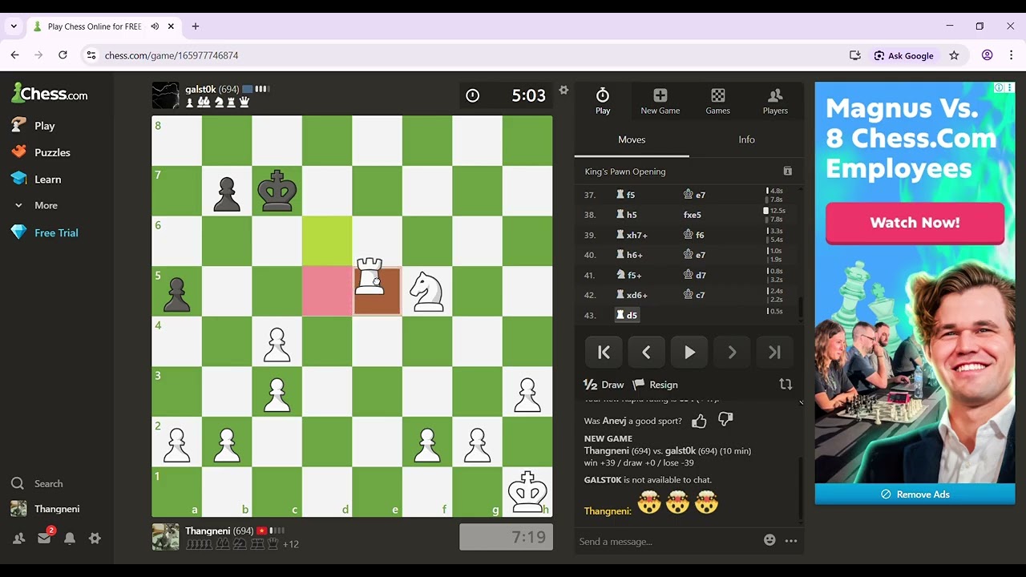Open the Chess.com home logo
Screen dimensions: 1026x577
[x=50, y=94]
